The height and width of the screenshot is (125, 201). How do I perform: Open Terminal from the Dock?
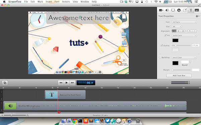click(x=80, y=121)
